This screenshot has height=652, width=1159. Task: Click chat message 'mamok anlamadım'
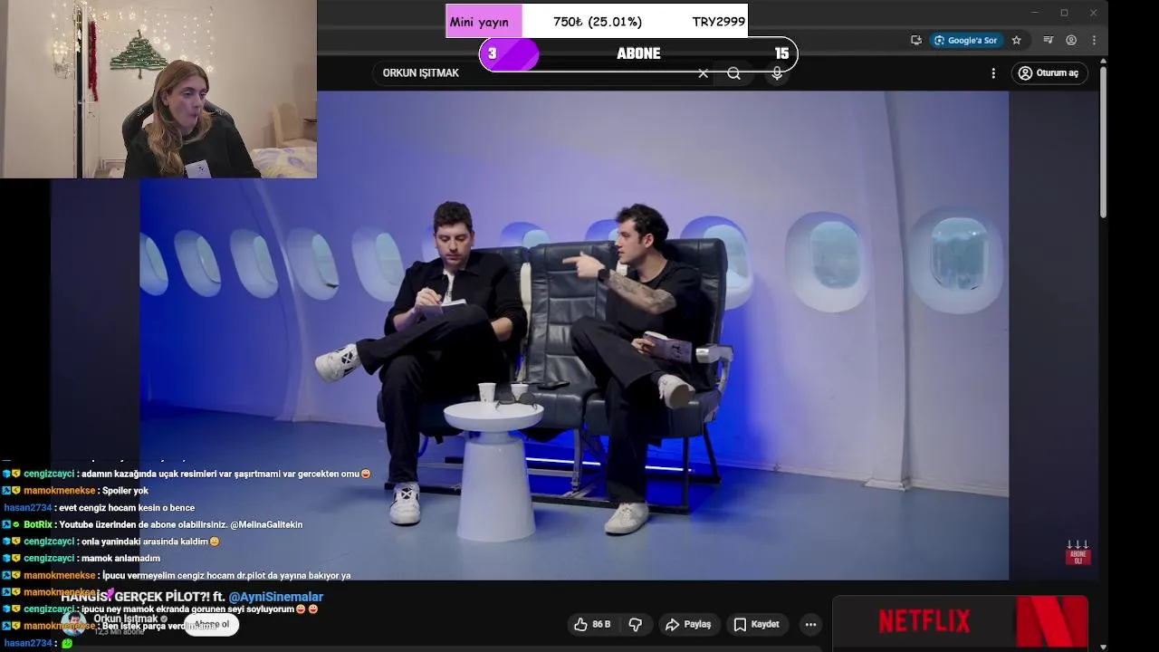120,559
